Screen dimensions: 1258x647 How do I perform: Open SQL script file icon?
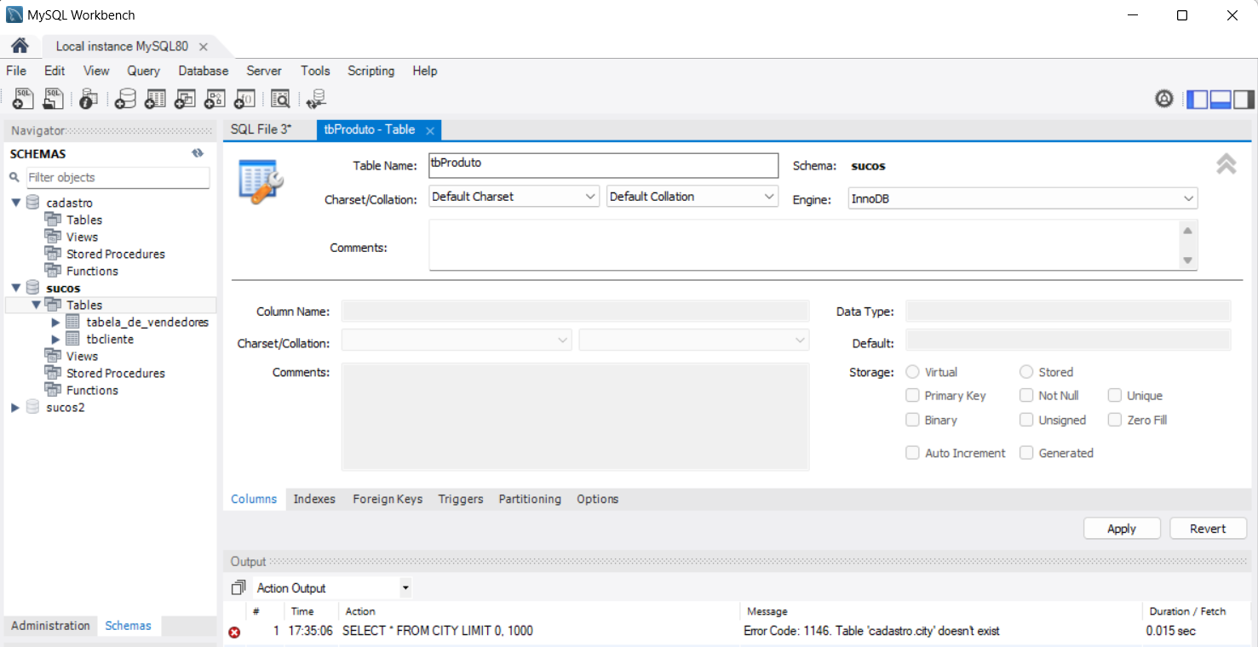pos(53,99)
